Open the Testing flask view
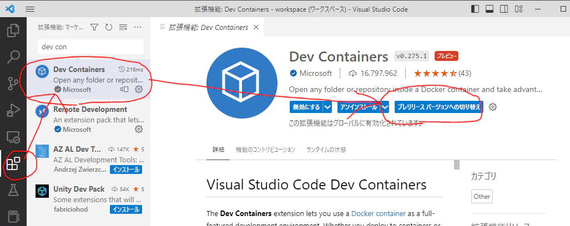Screen dimensions: 570x226 13,190
